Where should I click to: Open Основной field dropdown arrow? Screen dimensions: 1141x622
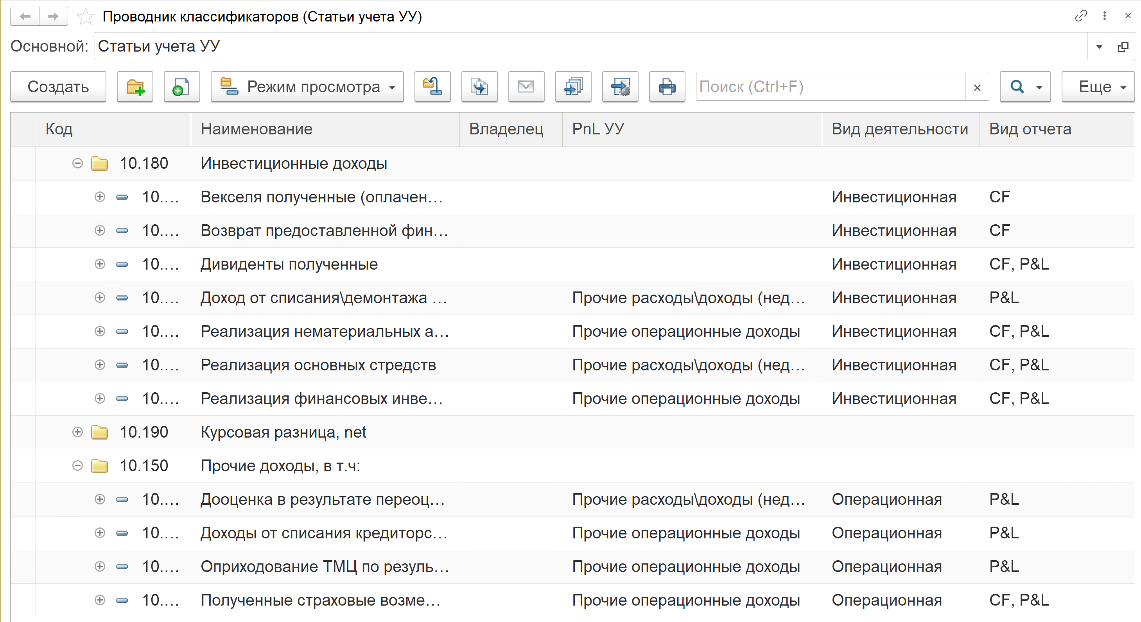coord(1099,46)
